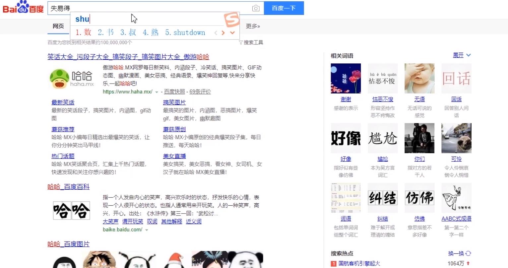Screen dimensions: 508x268
Task: Click the Baidu logo
Action: 23,7
